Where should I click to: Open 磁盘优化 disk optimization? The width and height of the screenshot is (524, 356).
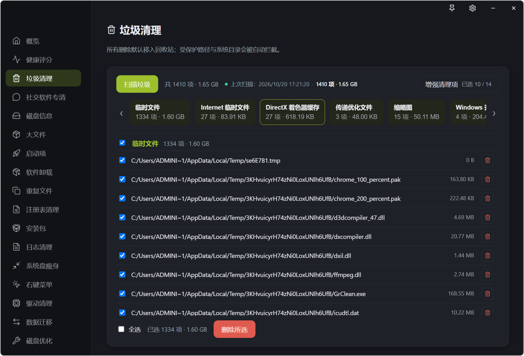[43, 341]
